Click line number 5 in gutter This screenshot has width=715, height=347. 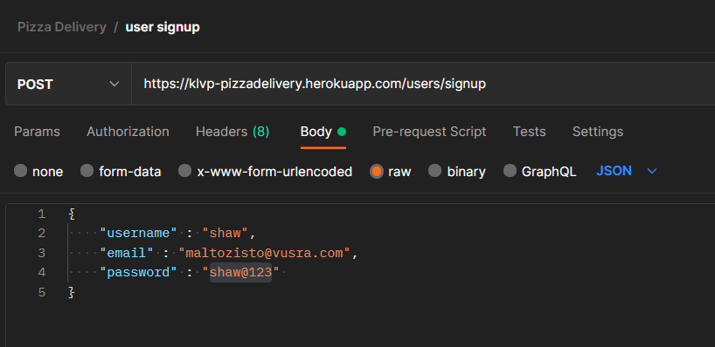click(41, 292)
